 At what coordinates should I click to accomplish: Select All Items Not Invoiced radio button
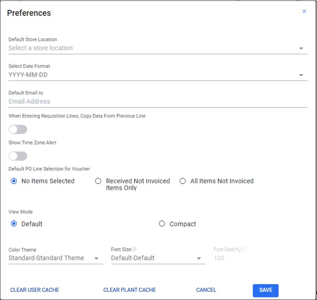(x=183, y=181)
